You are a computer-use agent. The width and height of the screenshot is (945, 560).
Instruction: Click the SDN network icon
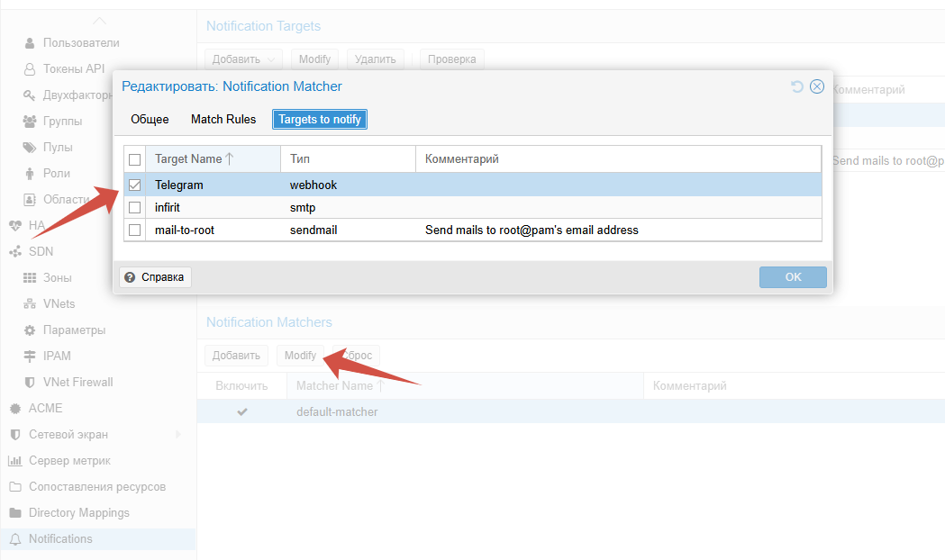coord(15,252)
